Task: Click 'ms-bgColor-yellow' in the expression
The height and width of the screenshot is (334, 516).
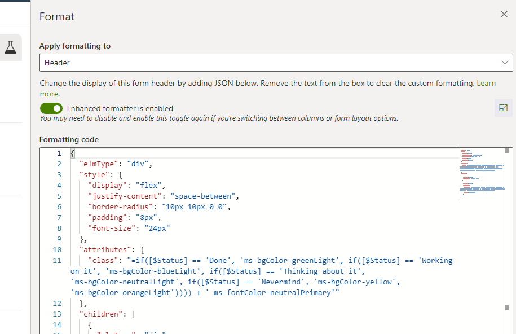Action: [x=355, y=282]
